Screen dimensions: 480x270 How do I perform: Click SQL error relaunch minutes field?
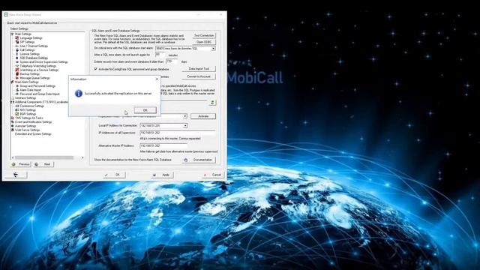click(x=160, y=55)
